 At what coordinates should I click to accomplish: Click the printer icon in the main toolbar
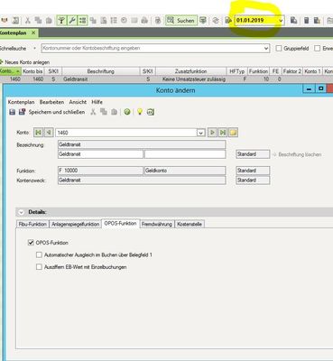pos(144,20)
